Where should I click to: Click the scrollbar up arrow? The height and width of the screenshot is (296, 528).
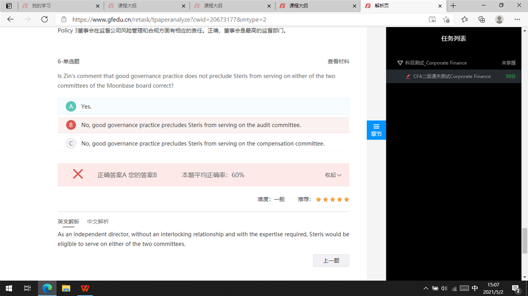(x=525, y=30)
